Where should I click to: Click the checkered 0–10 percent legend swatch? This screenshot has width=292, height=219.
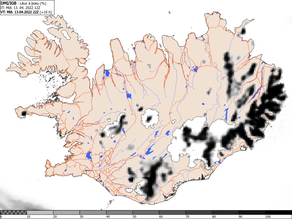[13, 213]
